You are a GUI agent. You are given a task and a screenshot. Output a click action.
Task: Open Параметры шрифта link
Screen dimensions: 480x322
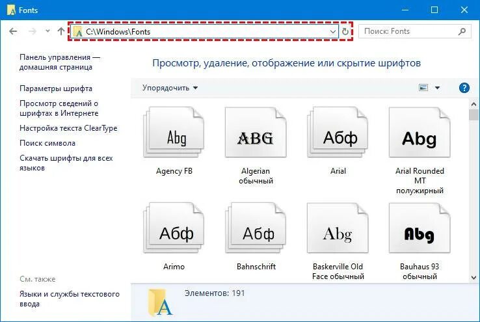click(x=56, y=88)
